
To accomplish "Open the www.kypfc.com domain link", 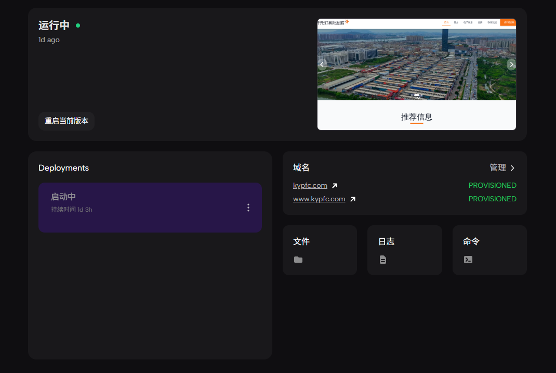I will click(x=319, y=199).
